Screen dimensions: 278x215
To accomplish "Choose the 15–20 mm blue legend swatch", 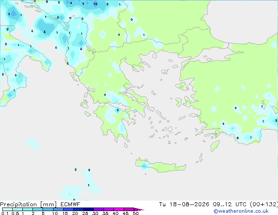I will (68, 209).
